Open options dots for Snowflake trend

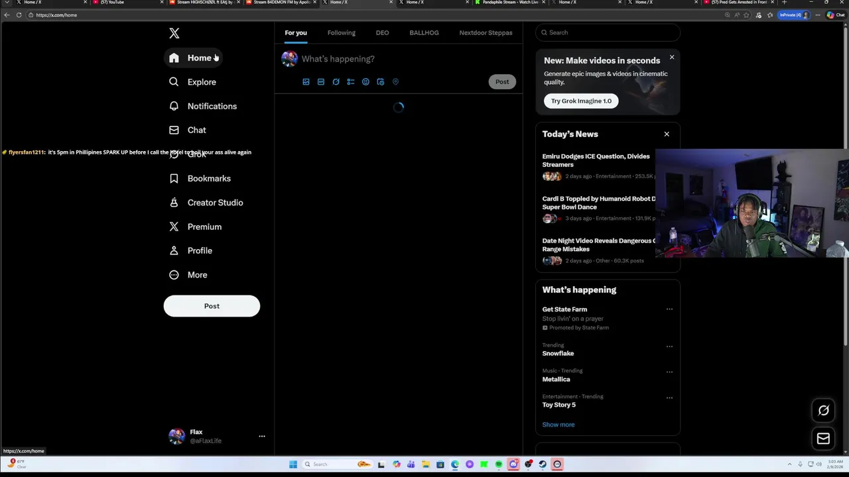[x=669, y=346]
